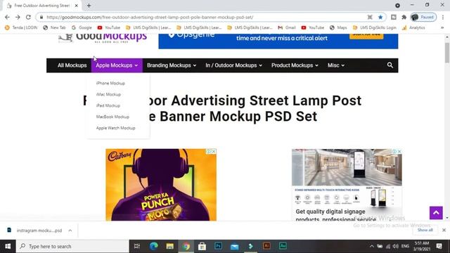
Task: Click the Opsgenie banner ad
Action: 278,41
